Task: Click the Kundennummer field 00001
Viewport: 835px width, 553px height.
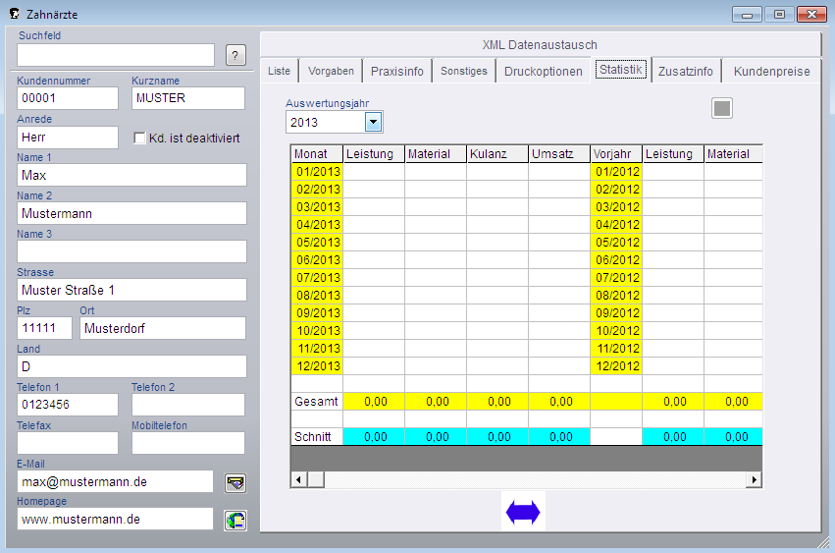Action: click(68, 98)
